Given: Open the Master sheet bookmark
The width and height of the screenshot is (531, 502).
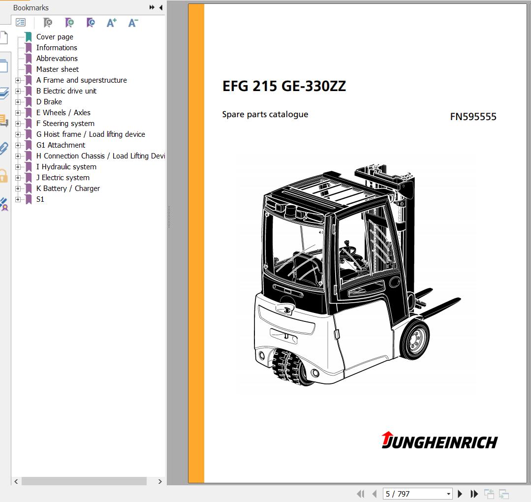Looking at the screenshot, I should tap(57, 69).
